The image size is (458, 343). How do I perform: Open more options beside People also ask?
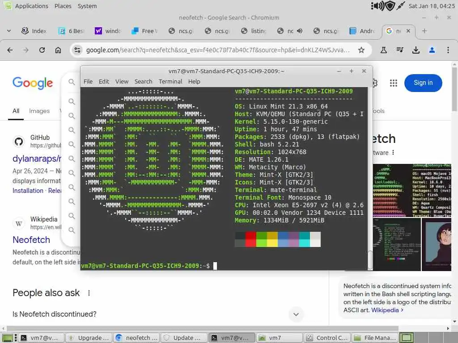tap(89, 293)
